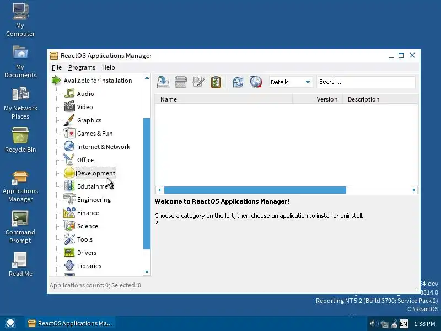Open the ReactOS Start menu button

coord(10,323)
